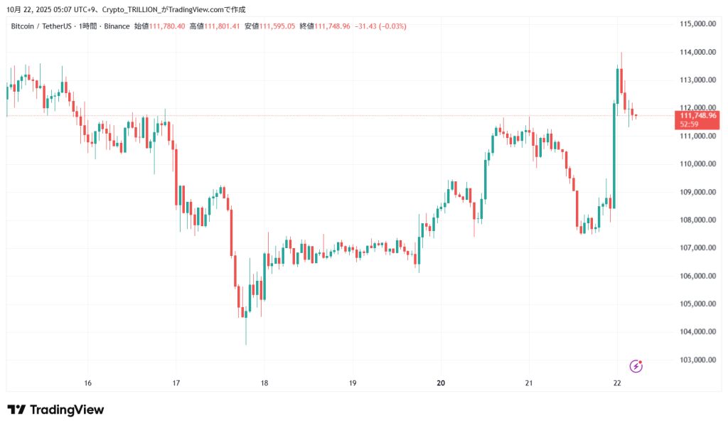The height and width of the screenshot is (428, 728).
Task: Click the Binance exchange label
Action: coord(118,26)
